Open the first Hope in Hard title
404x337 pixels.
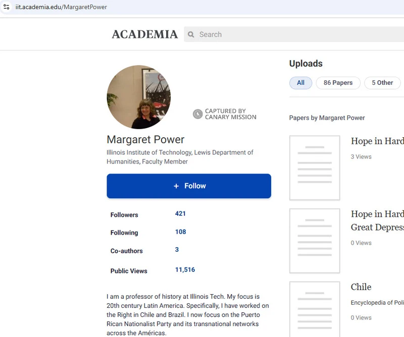click(377, 141)
